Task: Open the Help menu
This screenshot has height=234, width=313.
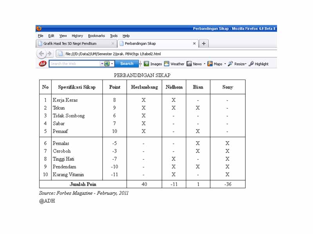Action: point(126,36)
